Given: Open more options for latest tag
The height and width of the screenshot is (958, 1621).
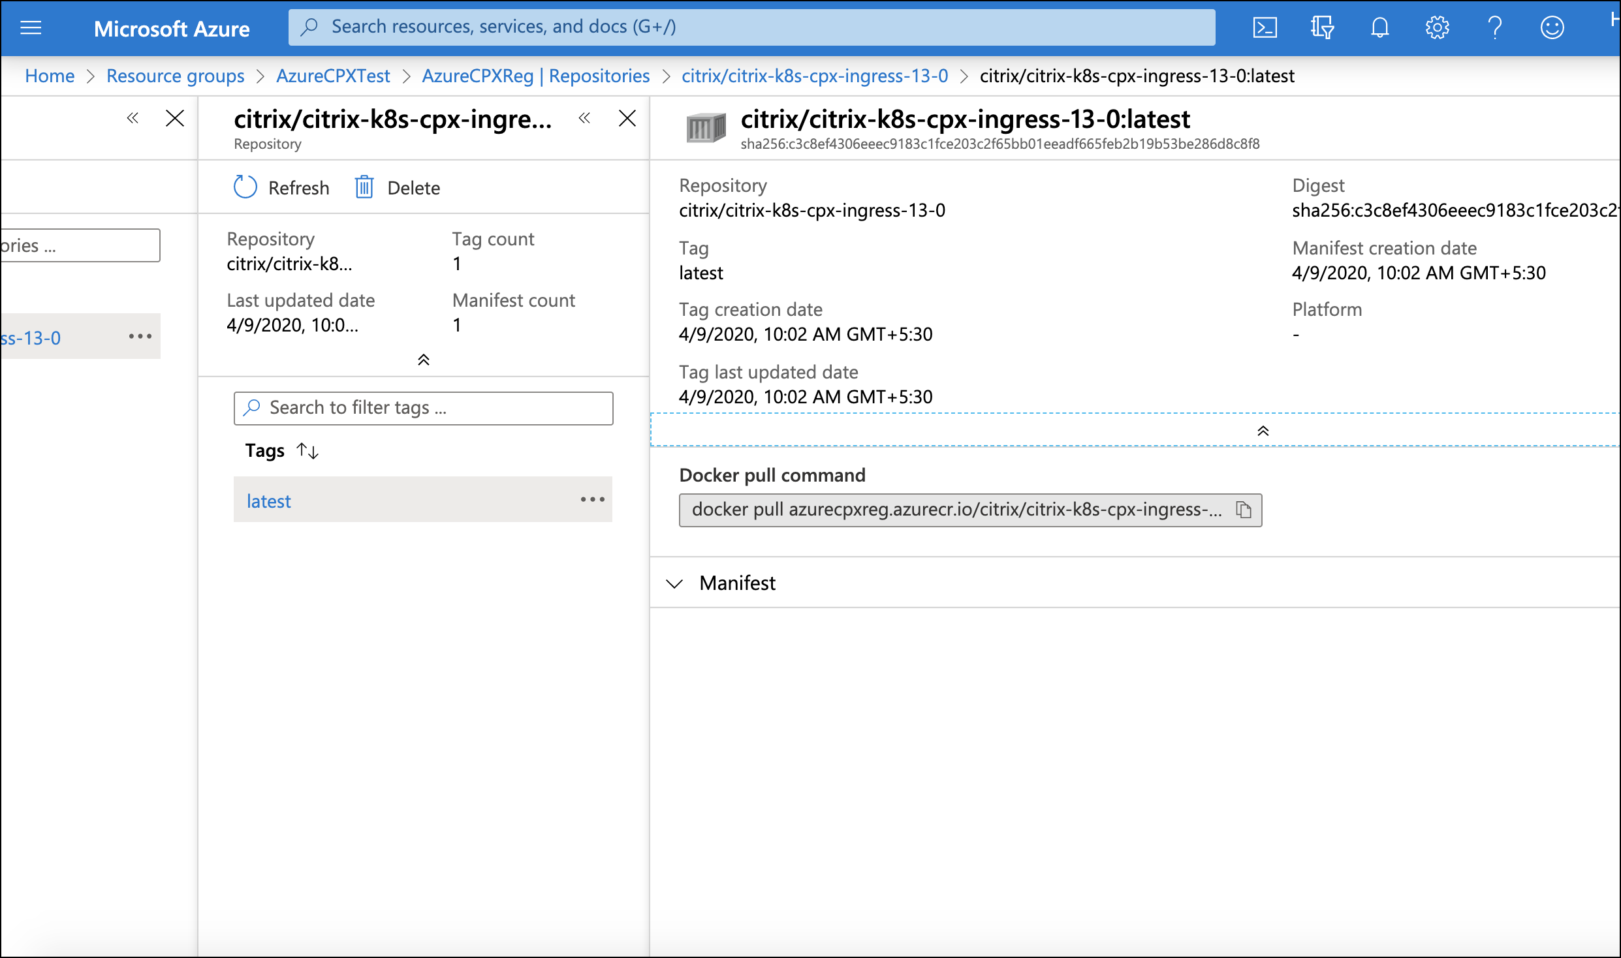Looking at the screenshot, I should 592,499.
